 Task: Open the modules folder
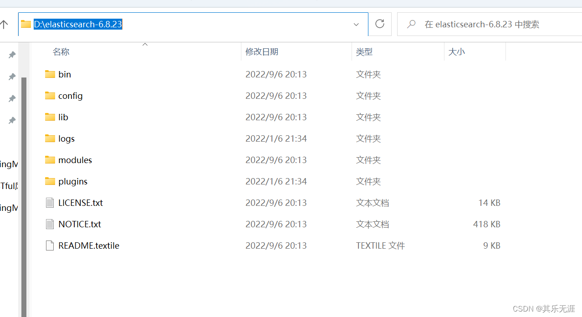pos(75,160)
